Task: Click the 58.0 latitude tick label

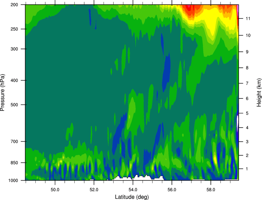Action: click(x=211, y=190)
